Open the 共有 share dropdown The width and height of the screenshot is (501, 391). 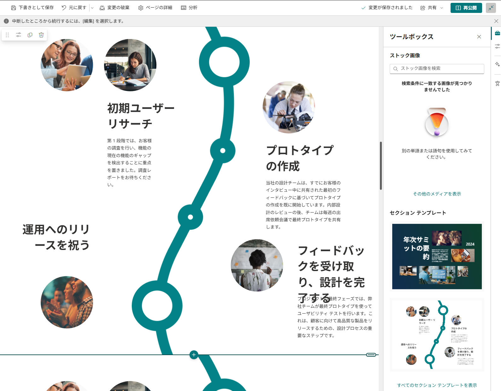click(432, 8)
